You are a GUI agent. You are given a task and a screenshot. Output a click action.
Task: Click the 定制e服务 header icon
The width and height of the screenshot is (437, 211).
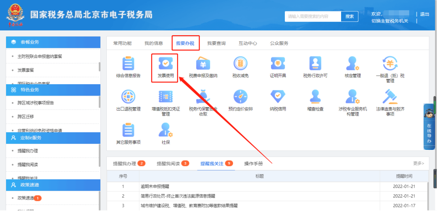[x=13, y=138]
